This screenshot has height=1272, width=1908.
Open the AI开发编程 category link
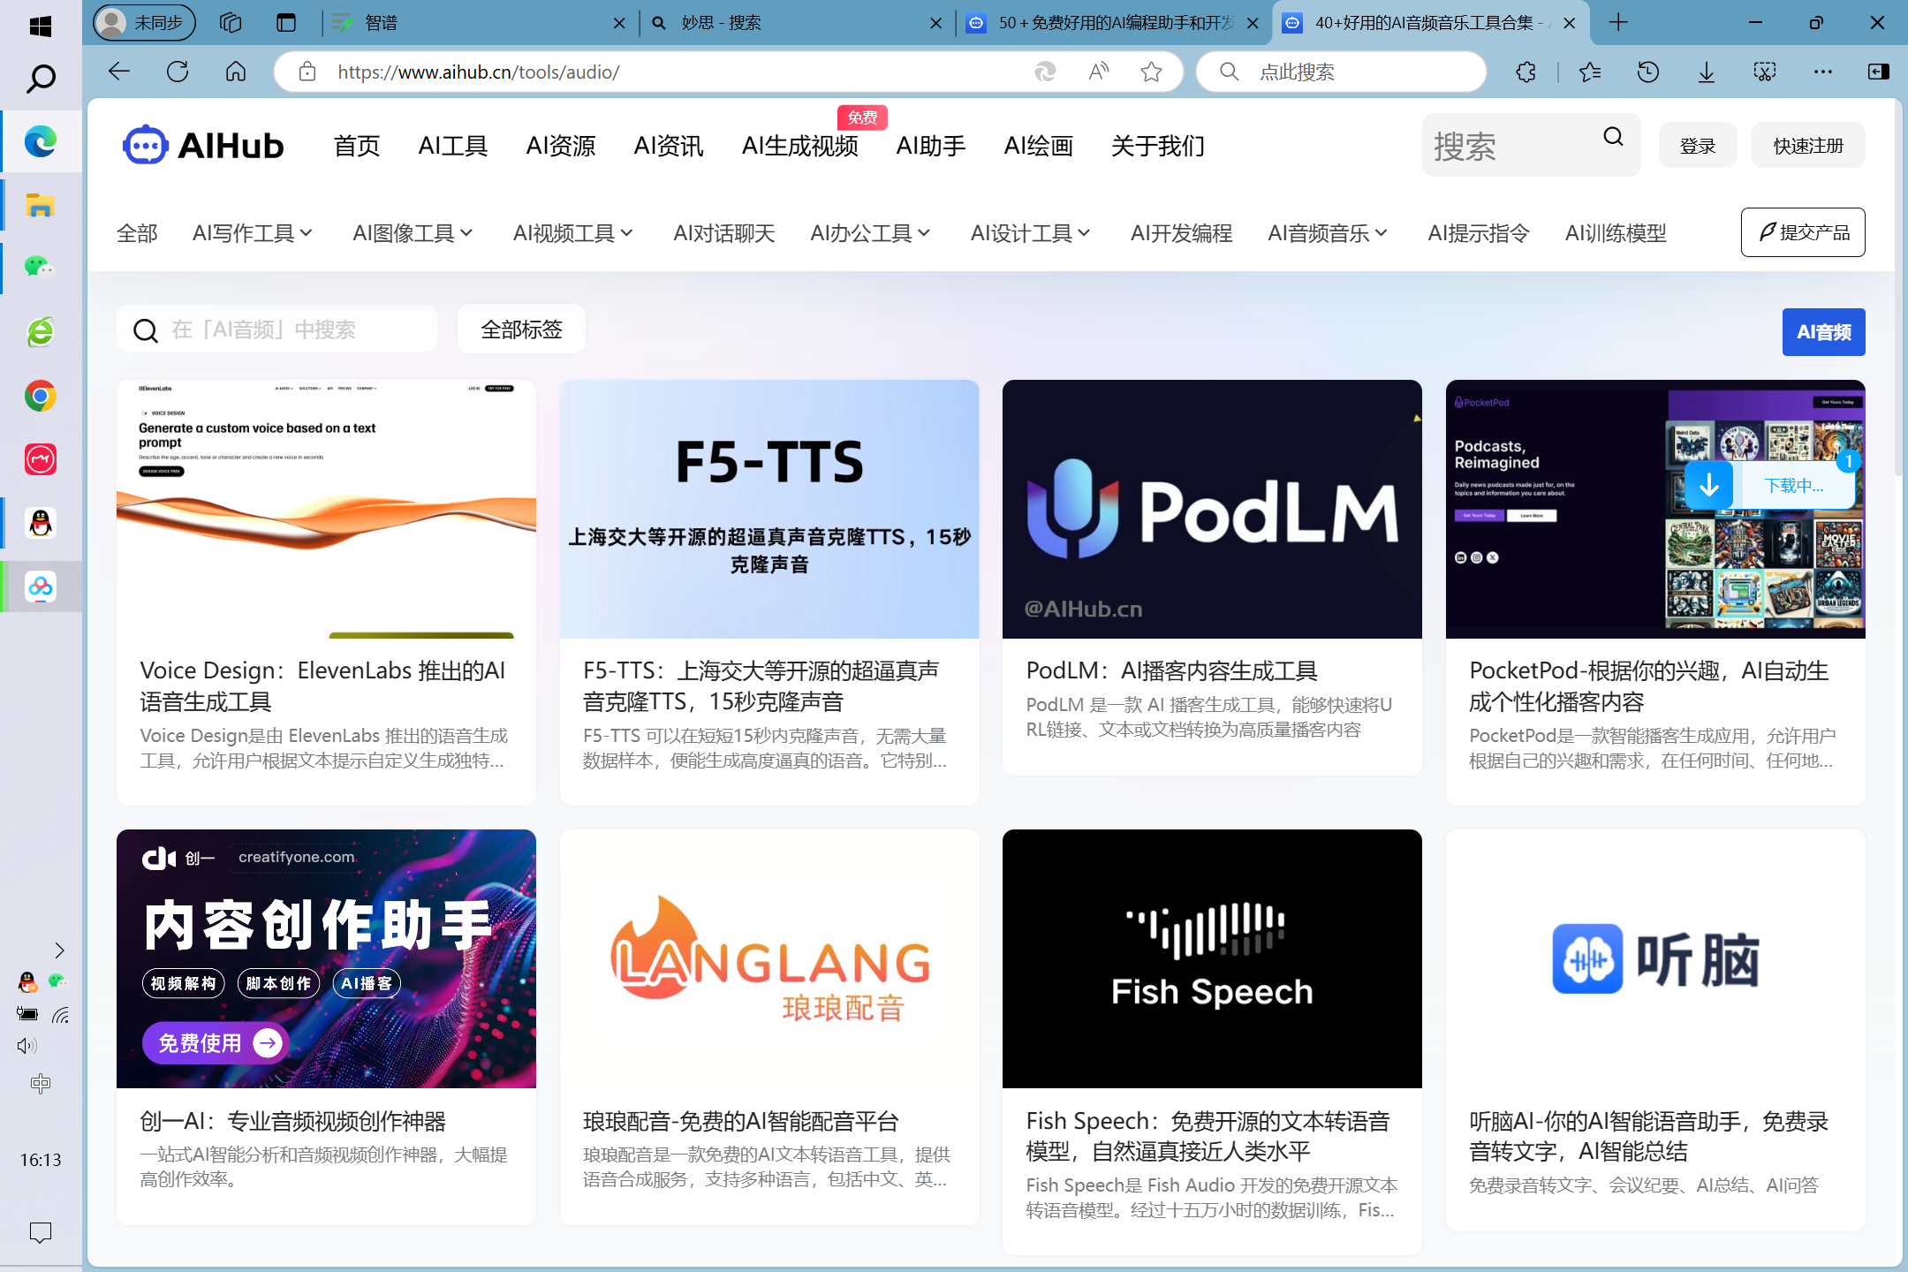(1182, 233)
